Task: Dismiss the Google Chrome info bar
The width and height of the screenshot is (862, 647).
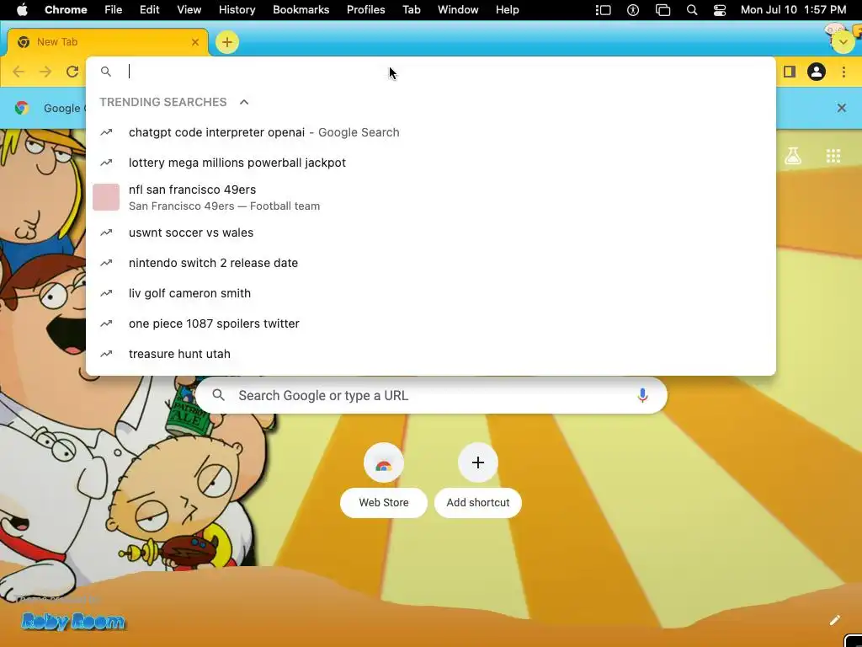Action: coord(842,108)
